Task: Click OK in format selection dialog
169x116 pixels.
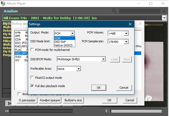Action: click(x=110, y=100)
